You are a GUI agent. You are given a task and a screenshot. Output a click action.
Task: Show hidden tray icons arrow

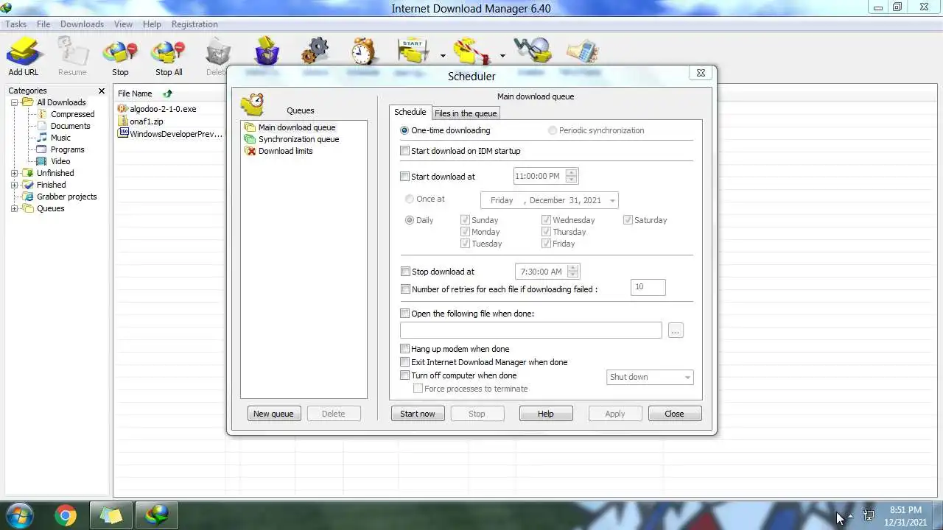850,516
